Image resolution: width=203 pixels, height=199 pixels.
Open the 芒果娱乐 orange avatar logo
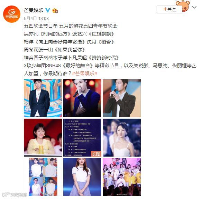(x=12, y=14)
